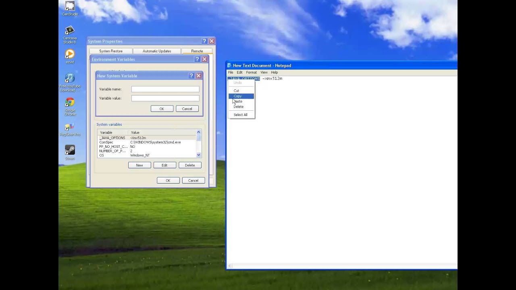This screenshot has width=516, height=290.
Task: Open the Format menu in Notepad
Action: [x=251, y=72]
